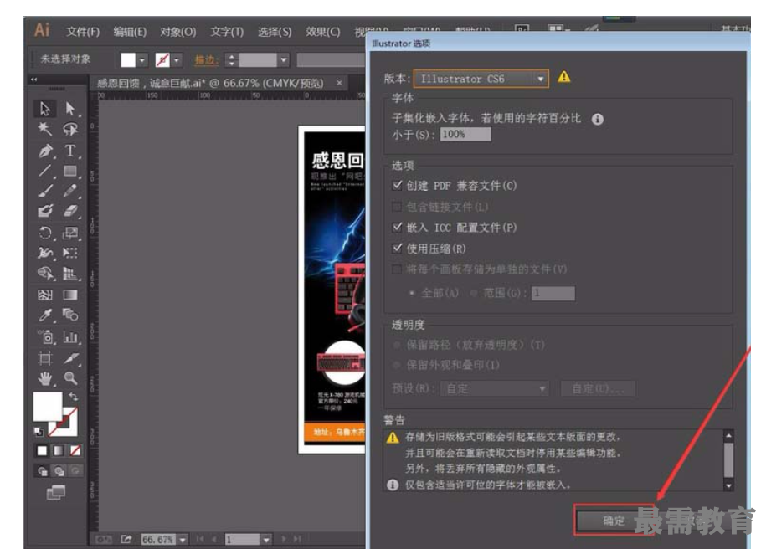Open the transparency preset dropdown
Image resolution: width=761 pixels, height=554 pixels.
tap(495, 388)
